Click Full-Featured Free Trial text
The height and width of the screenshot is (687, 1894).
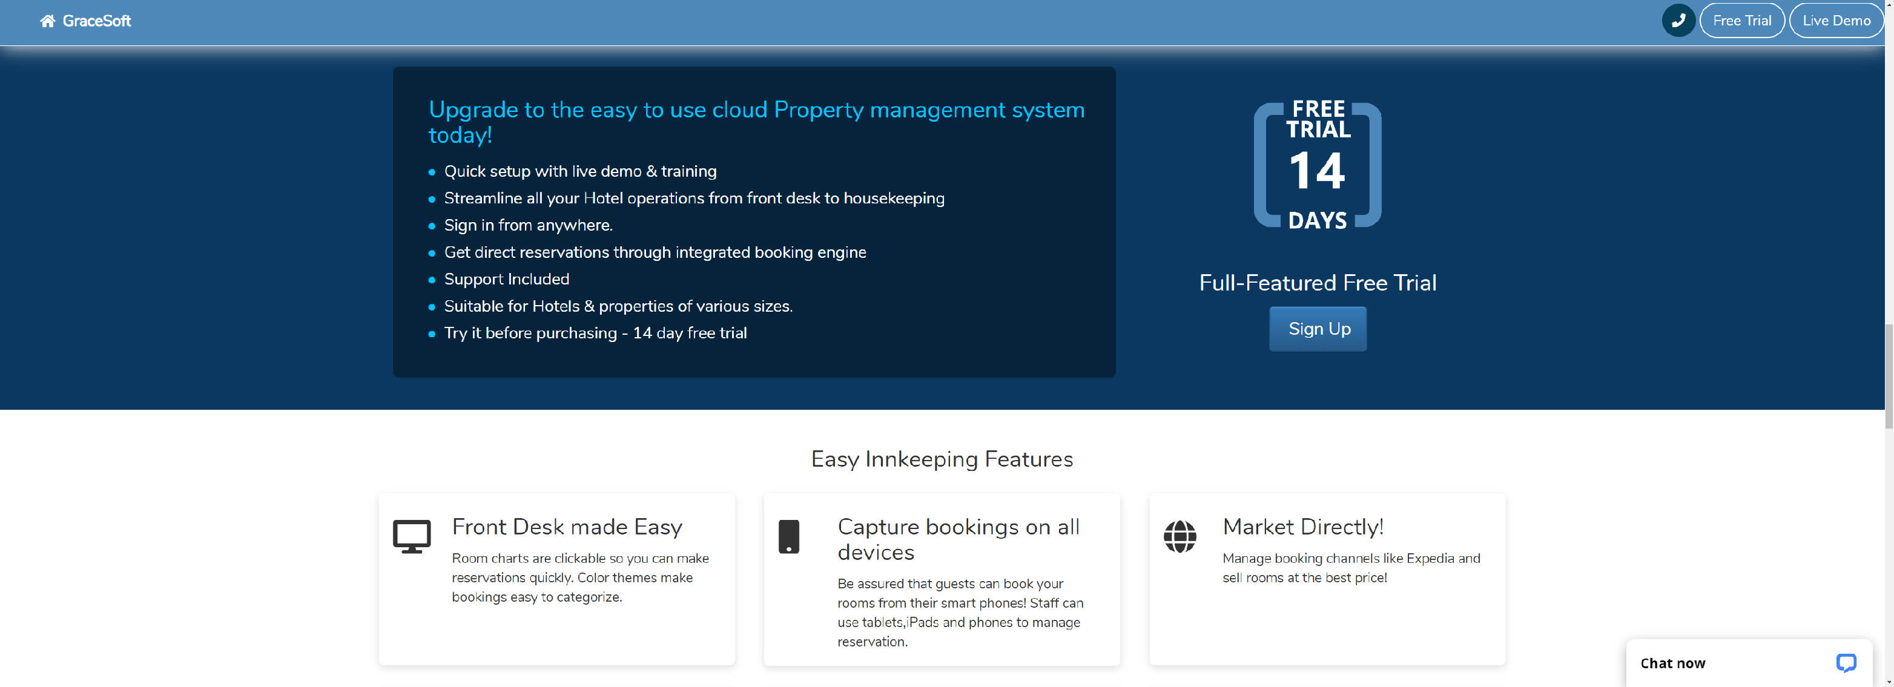(1318, 282)
